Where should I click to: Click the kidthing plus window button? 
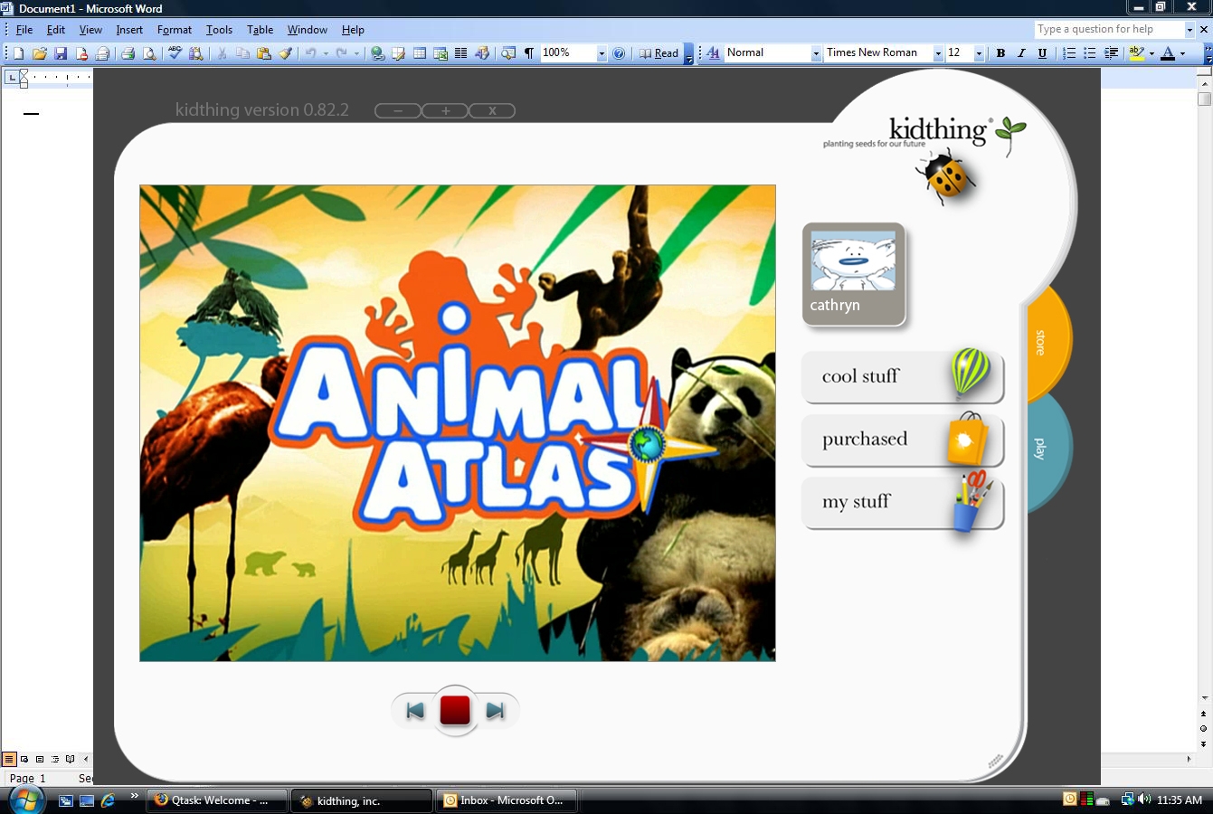[x=445, y=111]
